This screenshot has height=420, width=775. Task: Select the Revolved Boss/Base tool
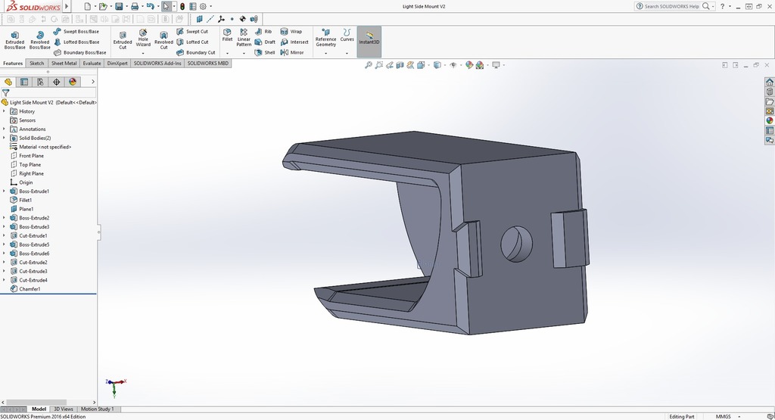click(39, 40)
